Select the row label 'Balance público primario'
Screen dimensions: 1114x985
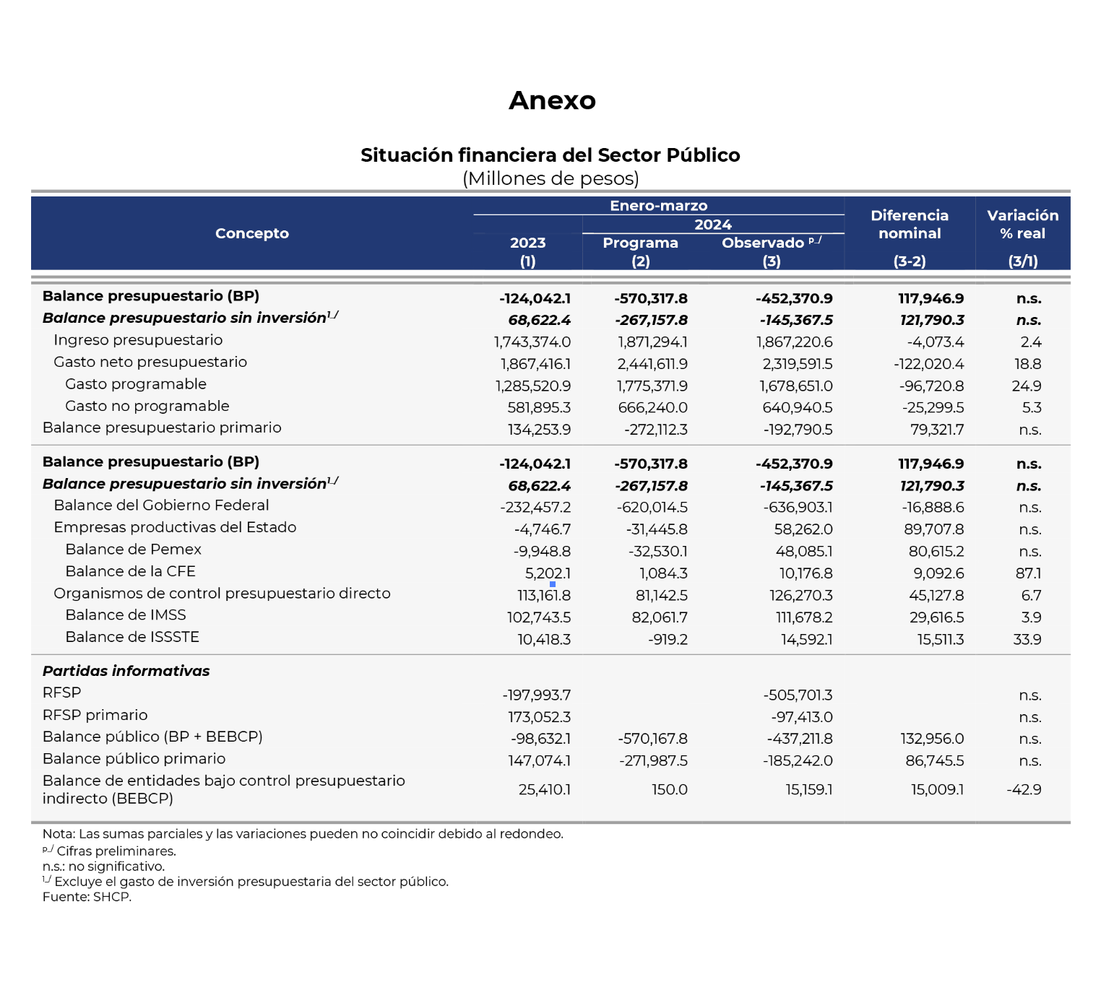(x=134, y=759)
